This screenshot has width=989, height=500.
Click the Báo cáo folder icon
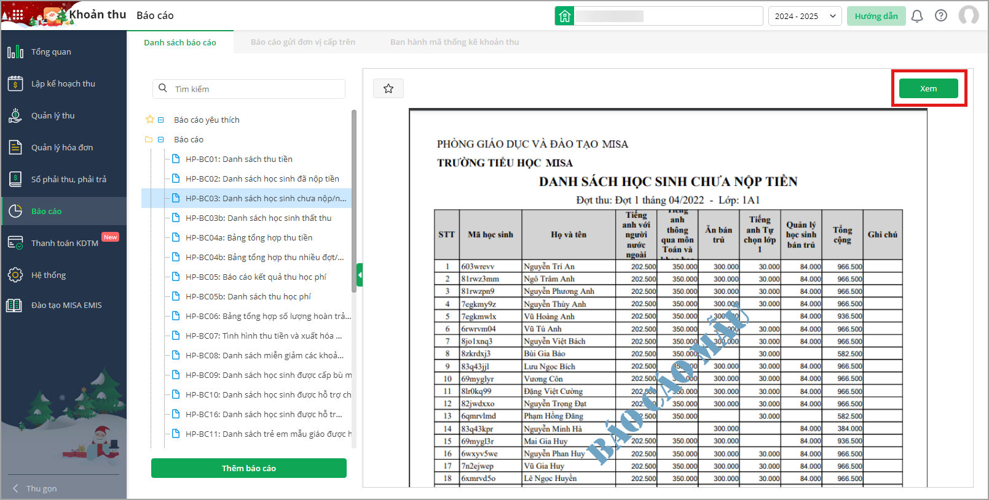149,139
